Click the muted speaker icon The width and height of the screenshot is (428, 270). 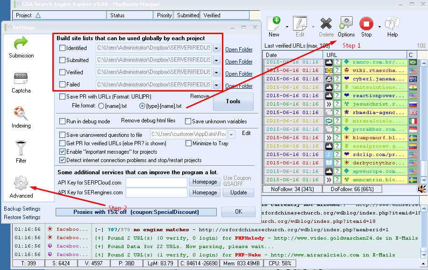(x=422, y=189)
